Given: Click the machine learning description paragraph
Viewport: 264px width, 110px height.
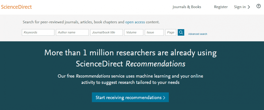Looking at the screenshot, I should coord(130,79).
